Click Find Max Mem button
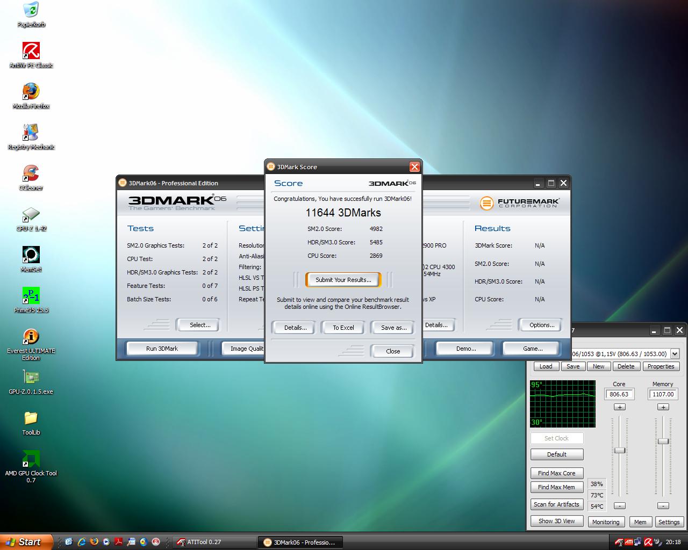 click(x=557, y=487)
